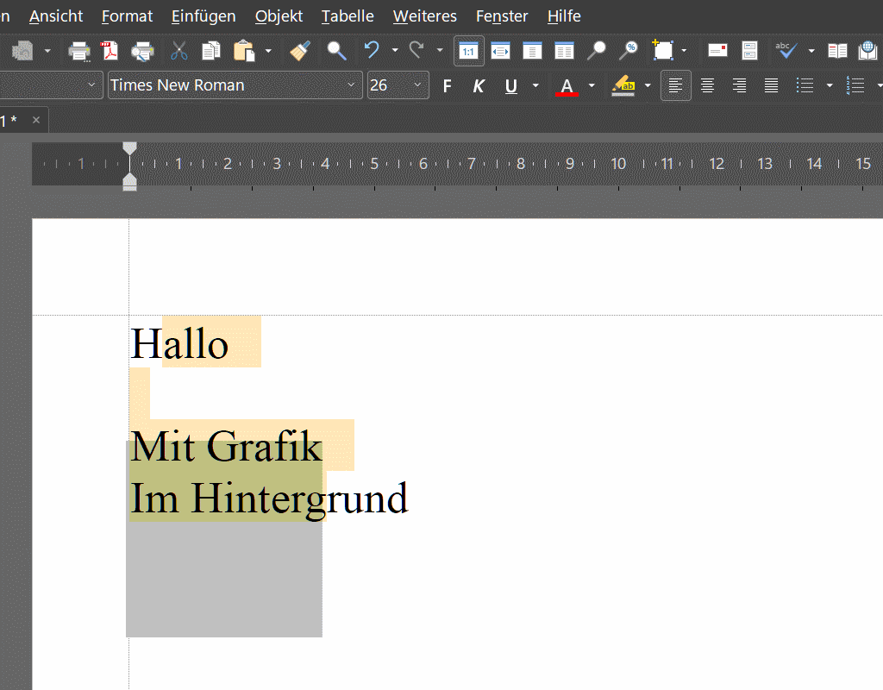Image resolution: width=883 pixels, height=690 pixels.
Task: Click the envelope icon
Action: pyautogui.click(x=717, y=51)
